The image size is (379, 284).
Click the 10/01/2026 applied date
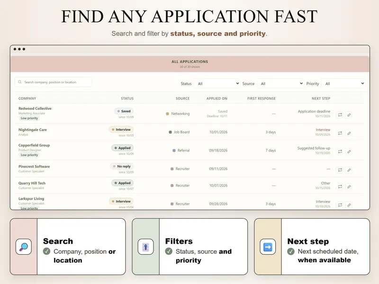coord(218,132)
